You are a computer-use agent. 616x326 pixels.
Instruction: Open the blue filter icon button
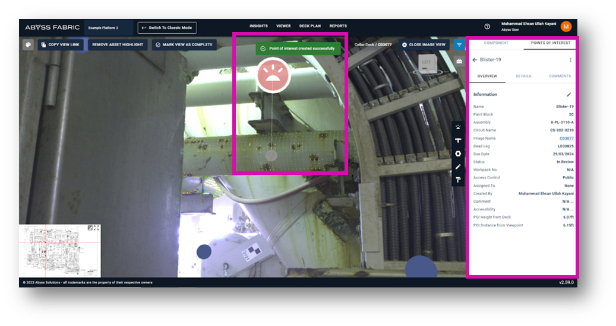459,44
